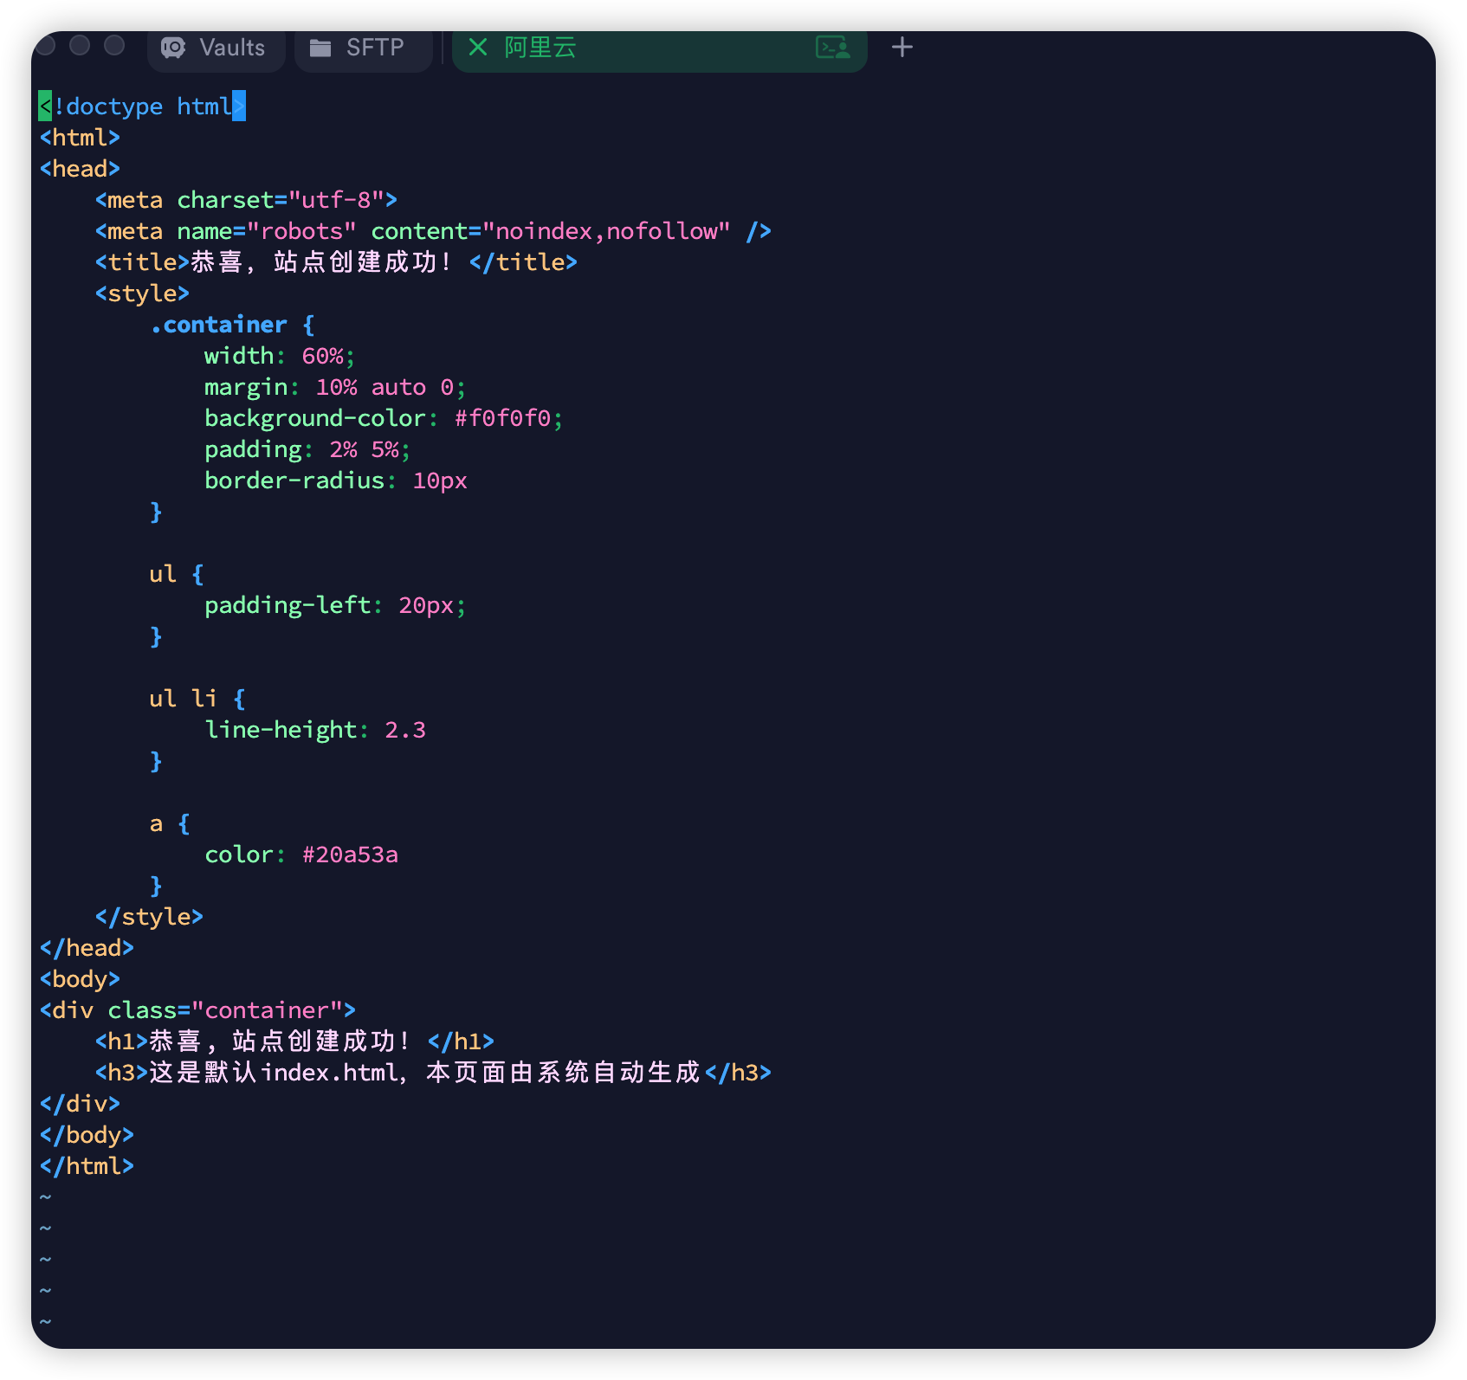Screen dimensions: 1467x1380
Task: Click the "noindex,nofollow" content value
Action: 606,232
